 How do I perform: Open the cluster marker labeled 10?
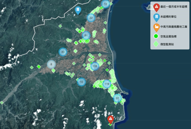pos(81,82)
